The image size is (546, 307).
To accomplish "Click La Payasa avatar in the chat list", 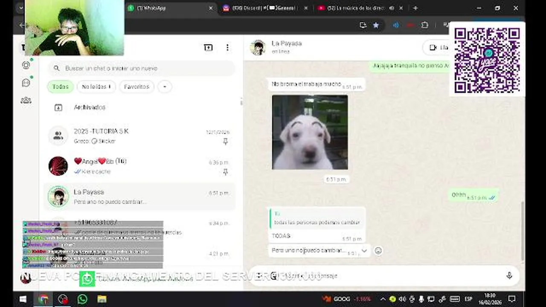I will tap(58, 197).
